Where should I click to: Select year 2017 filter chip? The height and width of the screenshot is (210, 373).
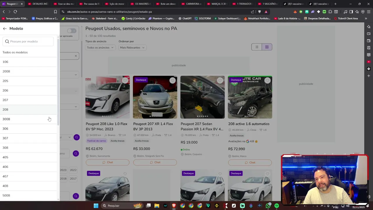coord(73,178)
